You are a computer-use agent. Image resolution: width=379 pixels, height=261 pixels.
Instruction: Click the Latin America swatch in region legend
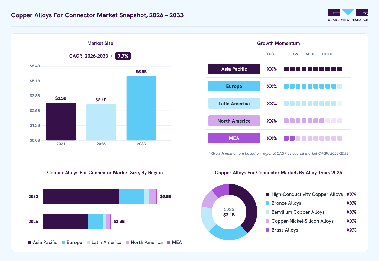click(88, 242)
